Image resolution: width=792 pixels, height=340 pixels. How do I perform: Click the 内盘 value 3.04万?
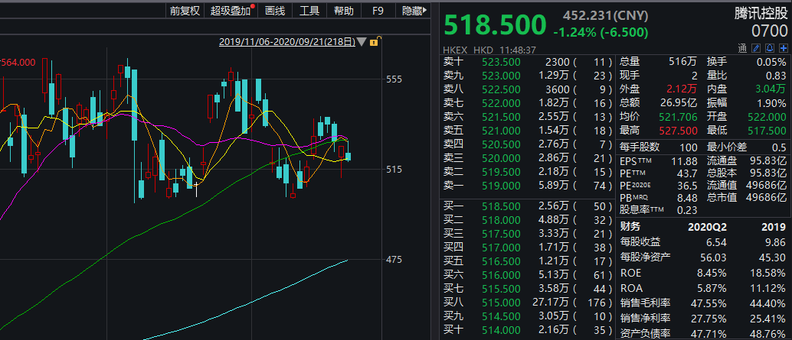click(771, 89)
